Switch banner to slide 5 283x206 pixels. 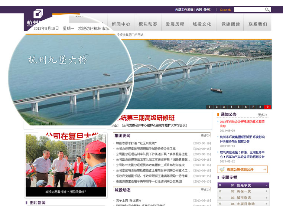[238, 107]
